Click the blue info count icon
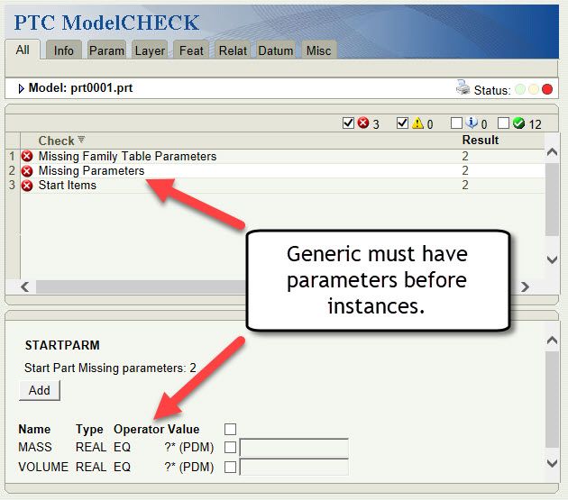This screenshot has width=568, height=500. click(x=472, y=123)
